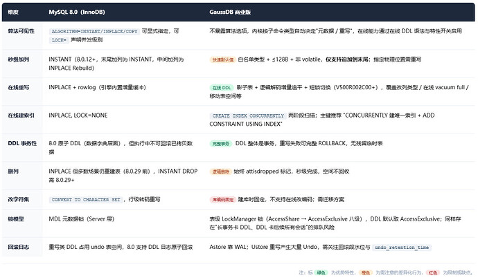Select the '在线建索引' row label
This screenshot has height=278, width=478.
pyautogui.click(x=21, y=115)
